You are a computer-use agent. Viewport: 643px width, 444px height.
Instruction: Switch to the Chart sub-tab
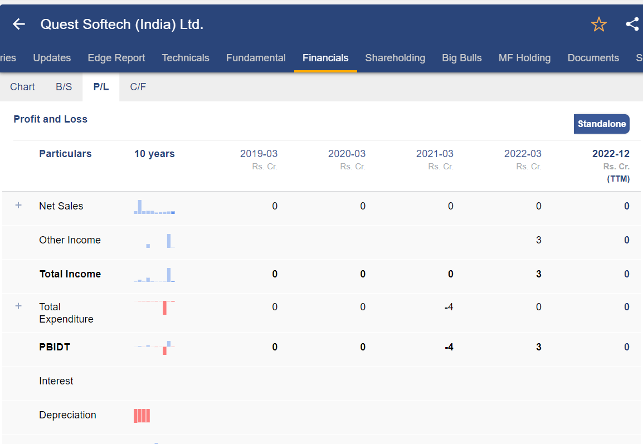(22, 87)
